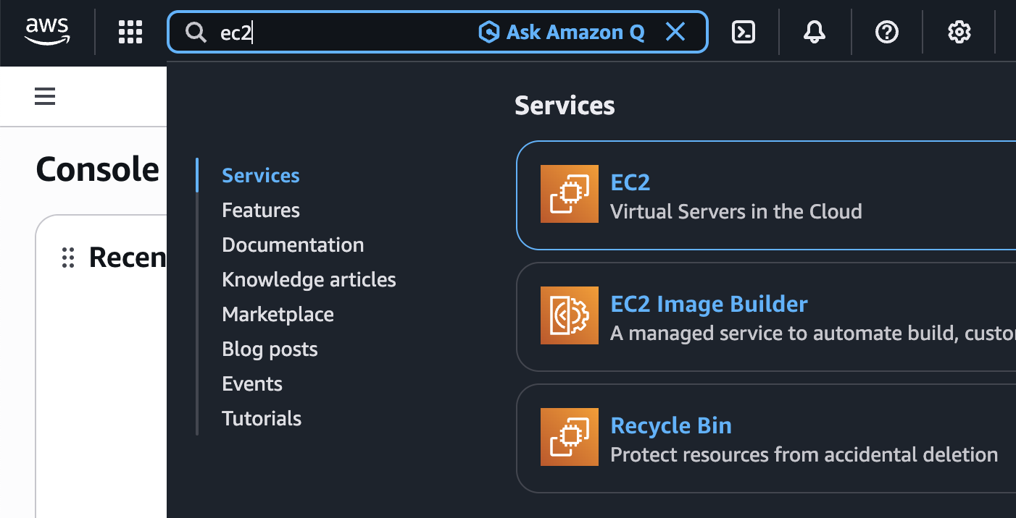Viewport: 1016px width, 518px height.
Task: Open the notifications bell
Action: 815,32
